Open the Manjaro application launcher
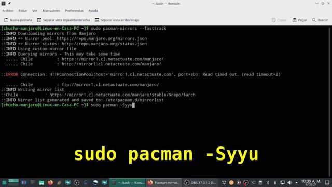 tap(4, 182)
